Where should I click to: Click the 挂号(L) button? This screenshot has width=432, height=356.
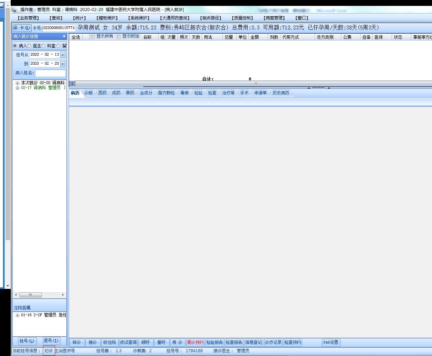click(x=27, y=341)
